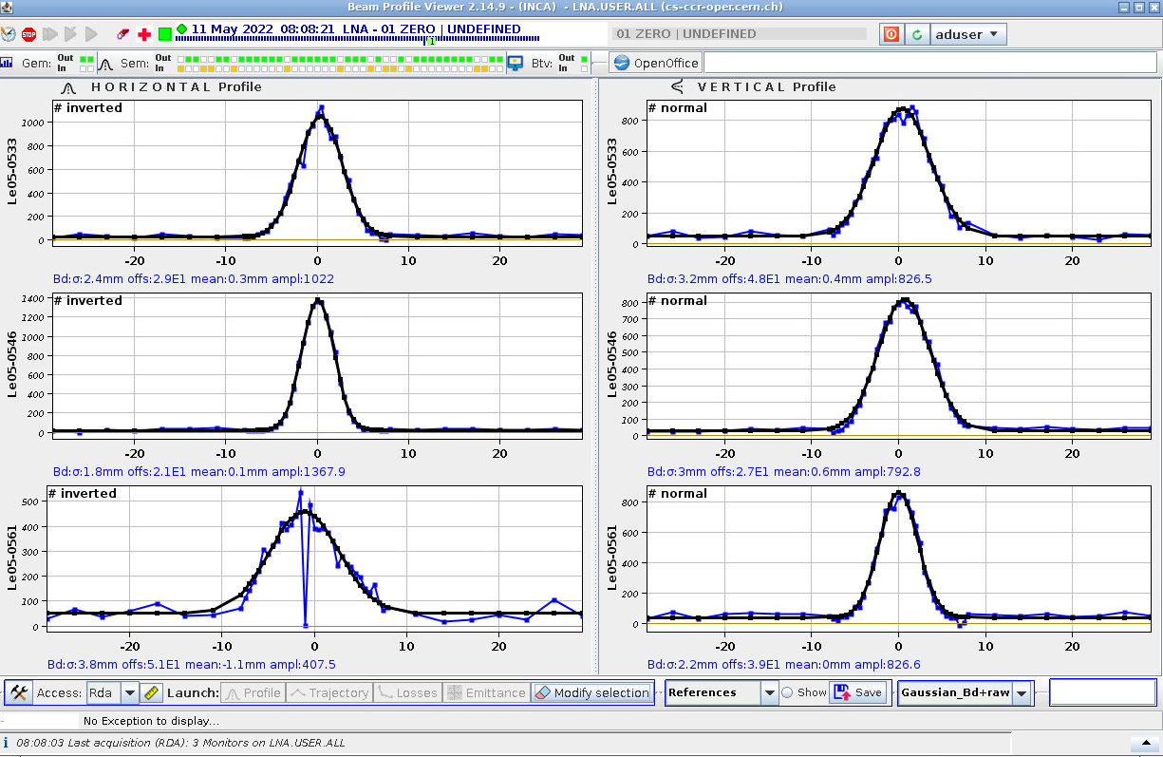Toggle first Btv Out indicator box
This screenshot has width=1163, height=757.
click(584, 59)
